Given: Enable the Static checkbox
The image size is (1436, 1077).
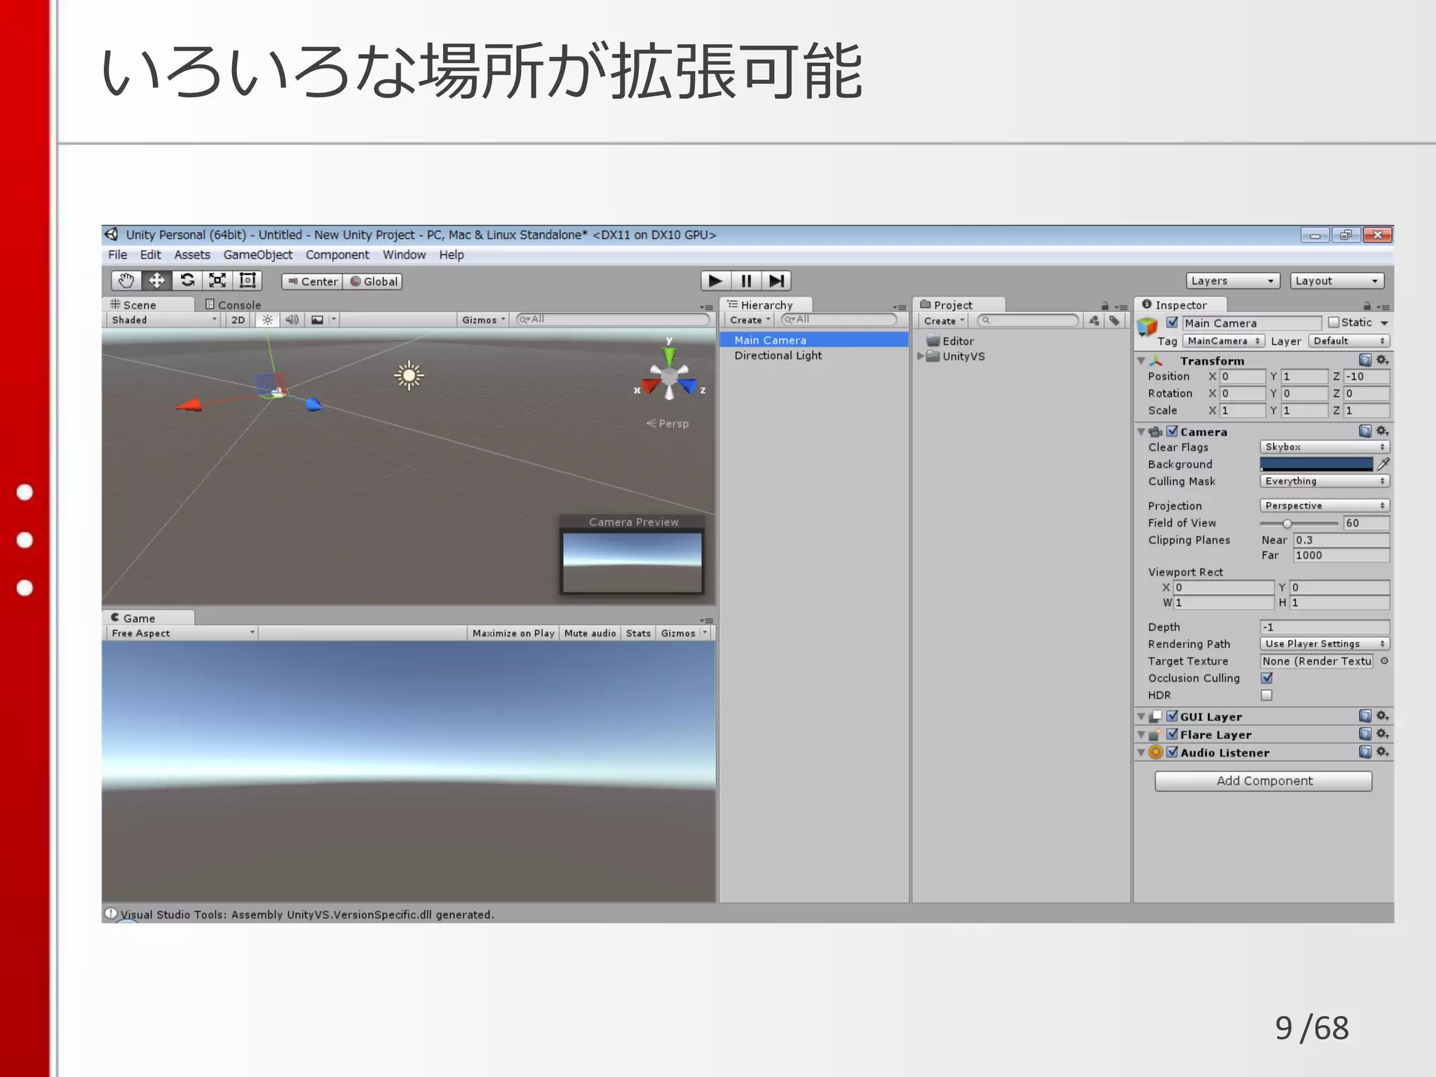Looking at the screenshot, I should click(1334, 323).
